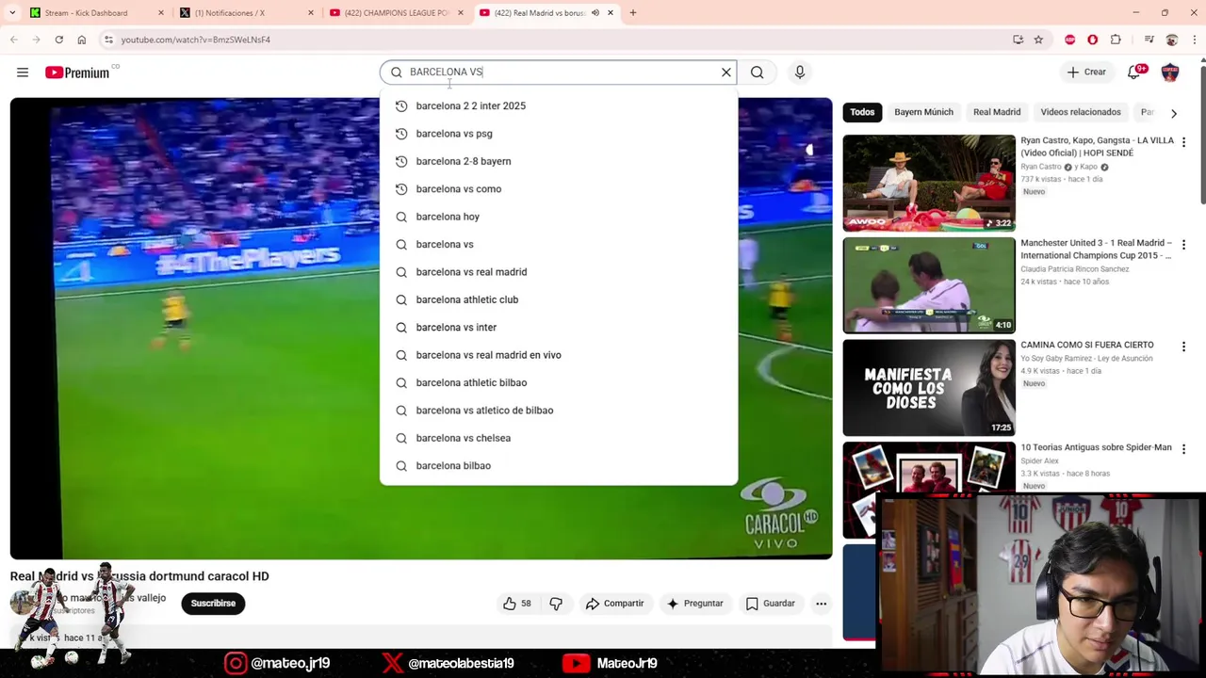Select suggestion barcelona 2-8 bayern
This screenshot has width=1206, height=678.
pos(559,161)
